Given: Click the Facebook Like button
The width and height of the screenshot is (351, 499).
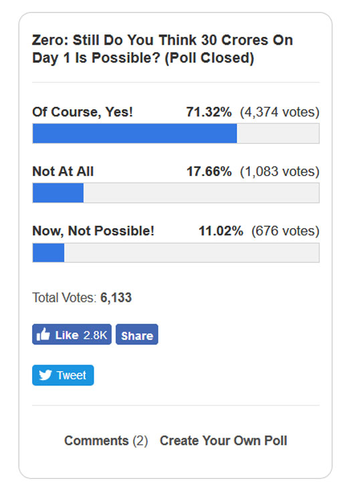Looking at the screenshot, I should pos(72,334).
